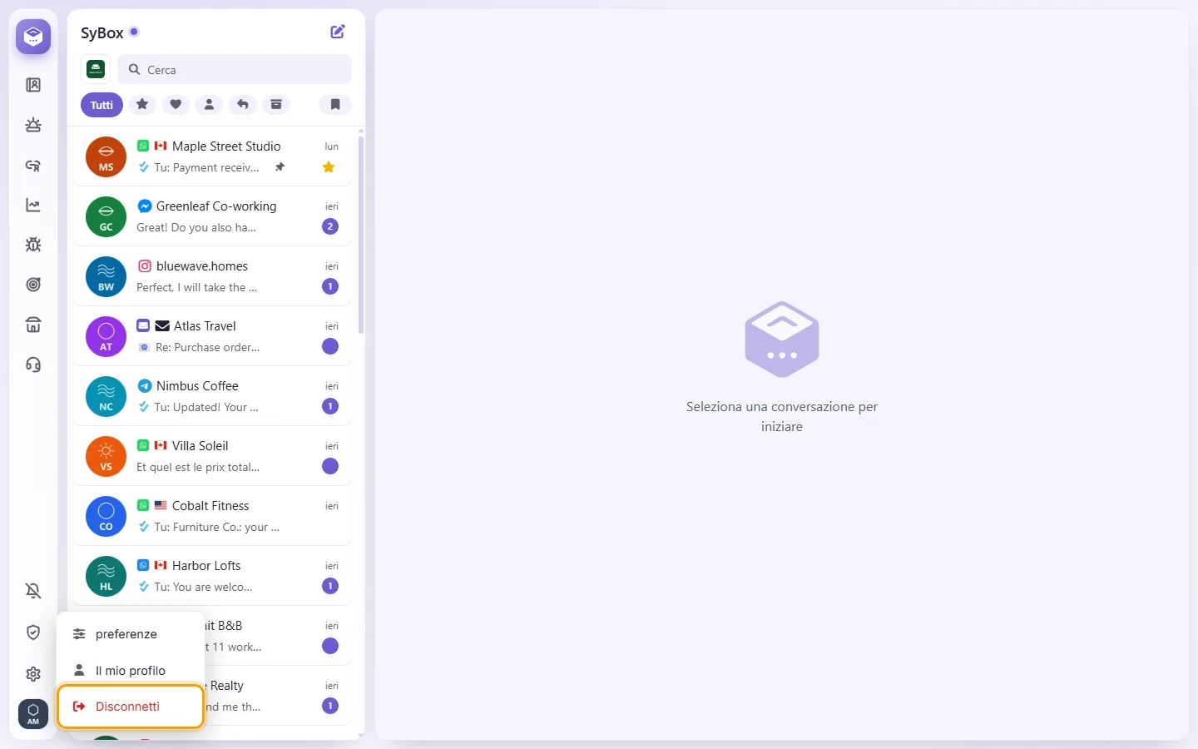Click the green sofa channel icon beside search
This screenshot has width=1198, height=749.
pos(96,69)
